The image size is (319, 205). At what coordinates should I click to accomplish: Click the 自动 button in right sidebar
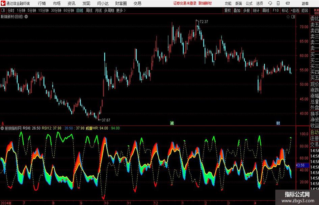314,132
